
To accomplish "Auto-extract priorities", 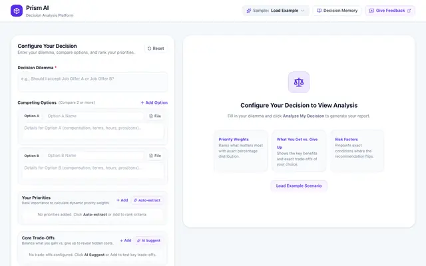I will point(147,200).
